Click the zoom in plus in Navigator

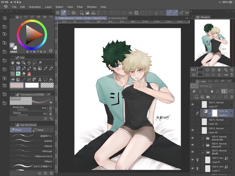coord(213,70)
